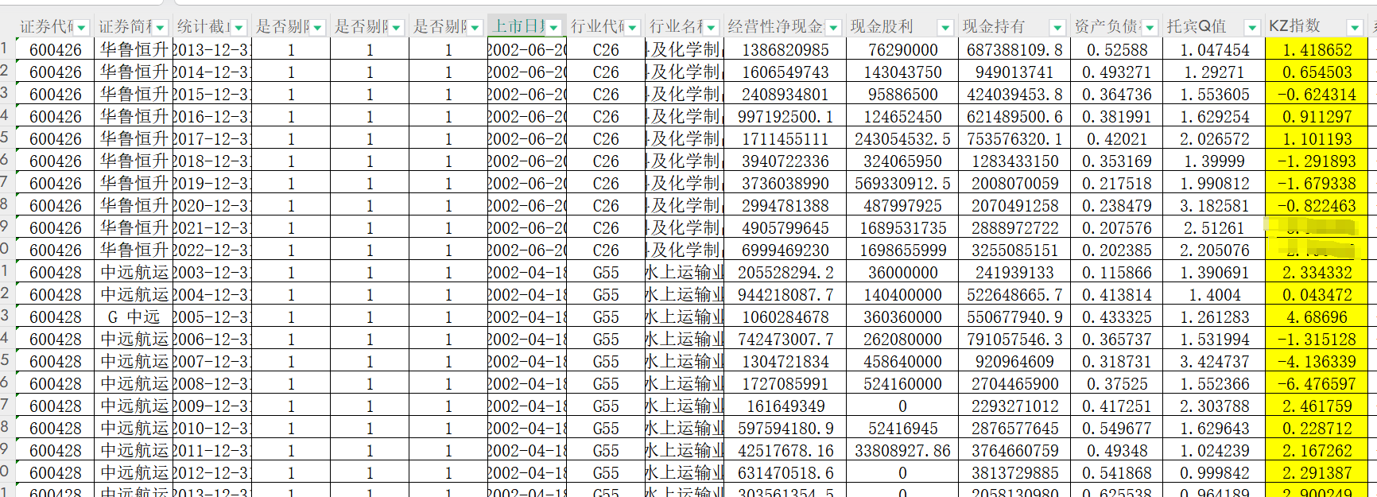Click the cell showing 262080000

pyautogui.click(x=902, y=339)
